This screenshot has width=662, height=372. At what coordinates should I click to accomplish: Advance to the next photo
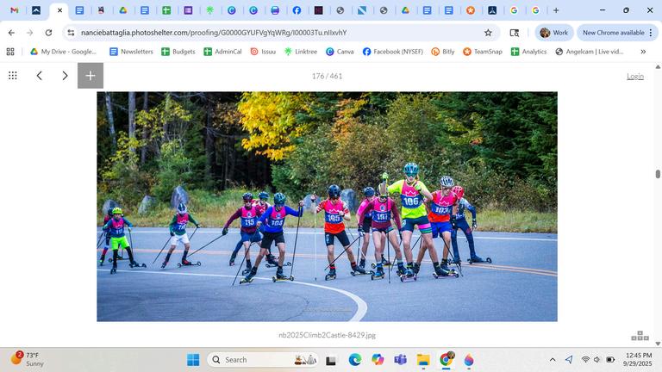pos(65,76)
